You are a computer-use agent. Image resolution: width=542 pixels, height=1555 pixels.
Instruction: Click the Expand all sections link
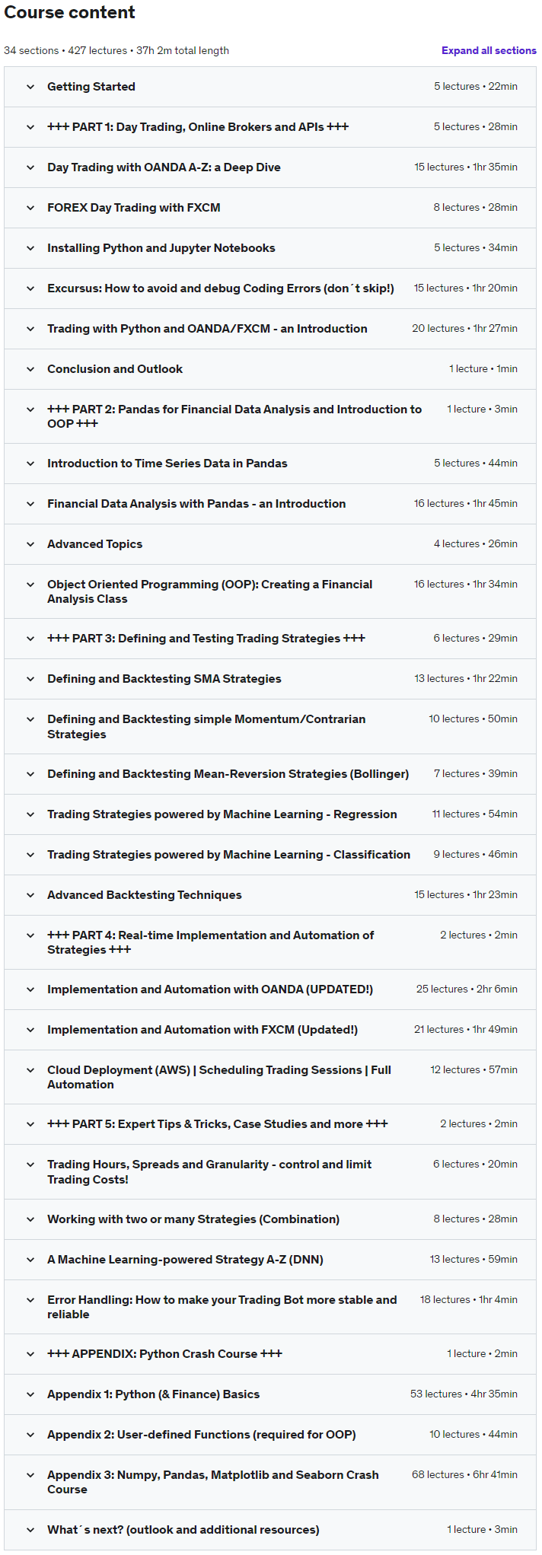pyautogui.click(x=489, y=50)
